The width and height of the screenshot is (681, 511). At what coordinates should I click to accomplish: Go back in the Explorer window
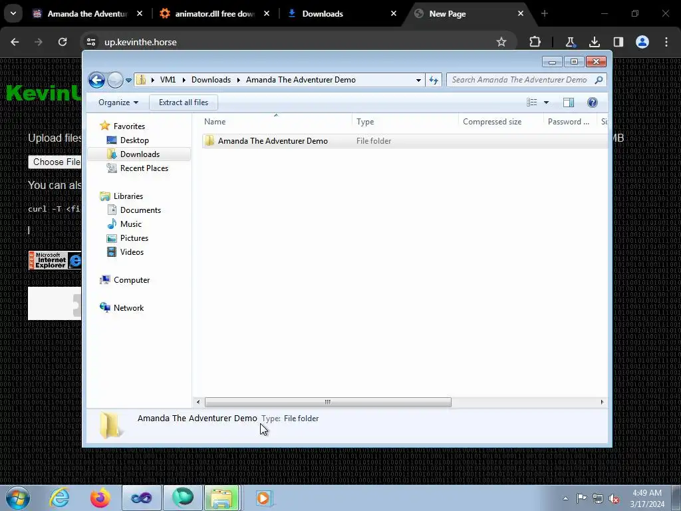click(x=96, y=80)
